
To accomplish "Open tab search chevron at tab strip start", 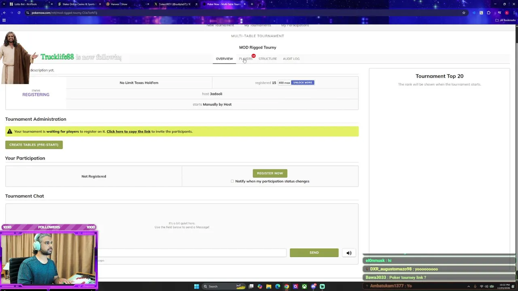I will (4, 4).
